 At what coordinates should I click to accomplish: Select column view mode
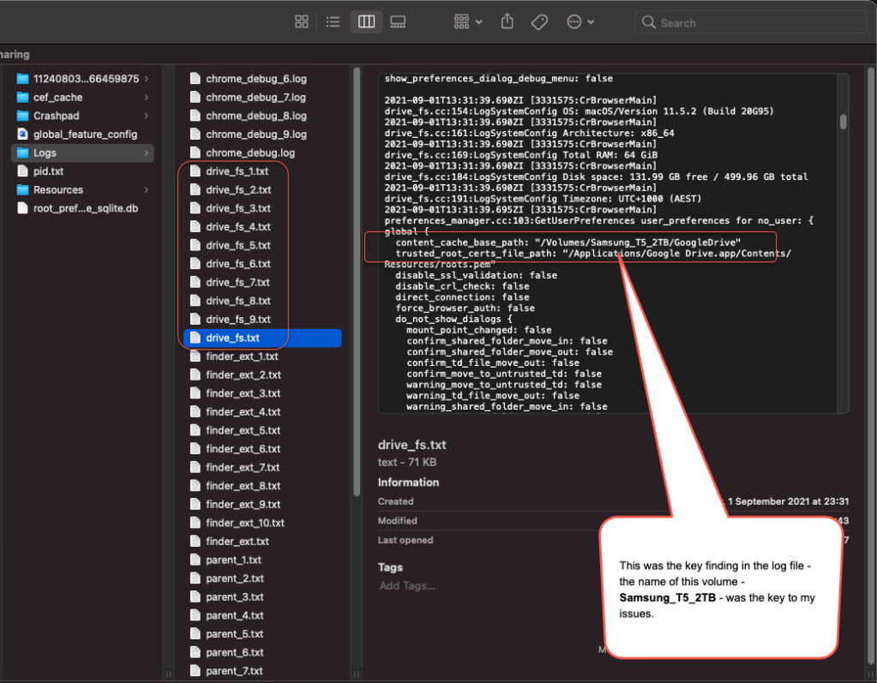point(366,21)
